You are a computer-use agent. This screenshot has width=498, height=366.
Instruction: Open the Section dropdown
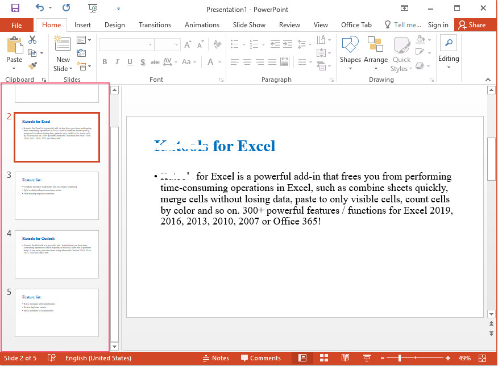pyautogui.click(x=84, y=66)
